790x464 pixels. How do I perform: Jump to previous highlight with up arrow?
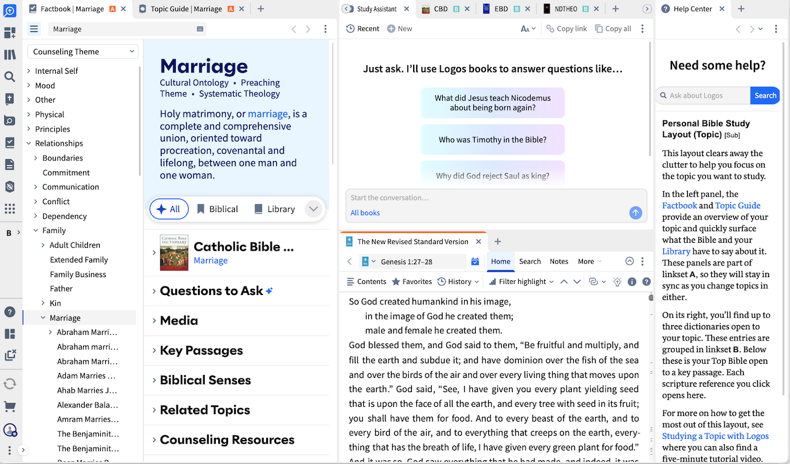[x=564, y=281]
